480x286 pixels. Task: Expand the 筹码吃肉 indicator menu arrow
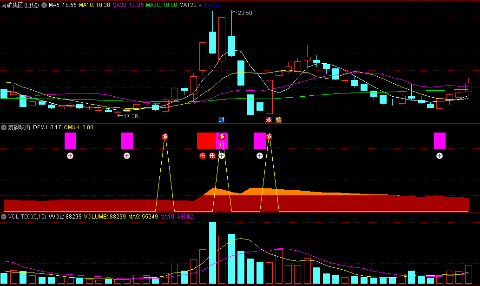(x=4, y=127)
